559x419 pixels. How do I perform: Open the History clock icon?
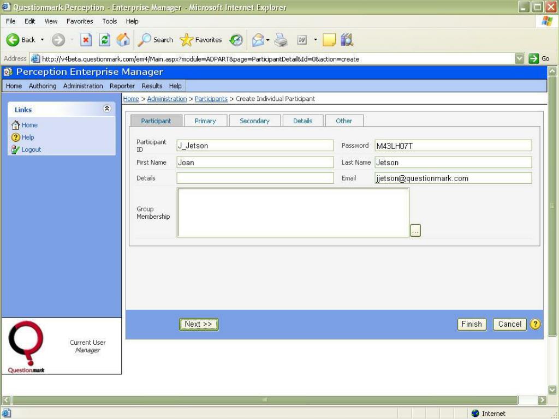tap(236, 40)
